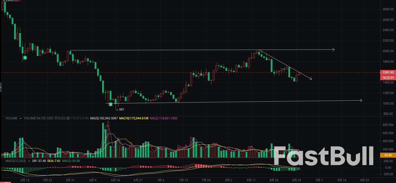Screen dimensions: 396x183
Task: Click the green 9 marker near 6月18
Action: tap(110, 104)
